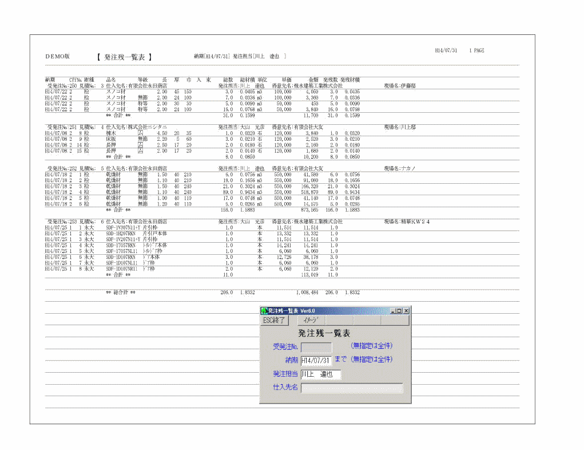The image size is (584, 450).
Task: Click the subtotal amount 113,019
Action: [x=310, y=275]
